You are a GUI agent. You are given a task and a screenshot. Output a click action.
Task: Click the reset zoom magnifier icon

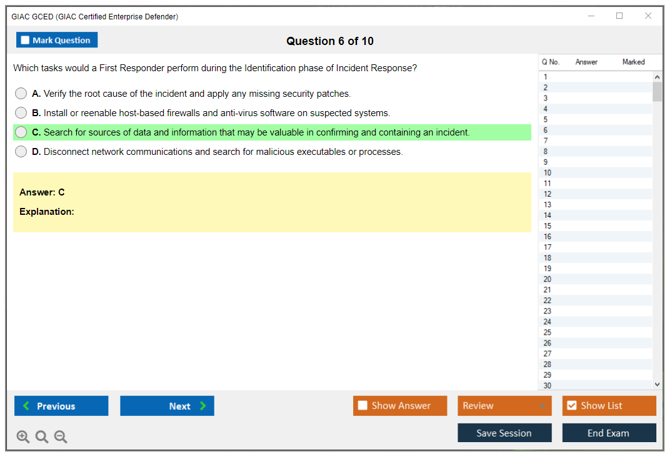point(42,437)
